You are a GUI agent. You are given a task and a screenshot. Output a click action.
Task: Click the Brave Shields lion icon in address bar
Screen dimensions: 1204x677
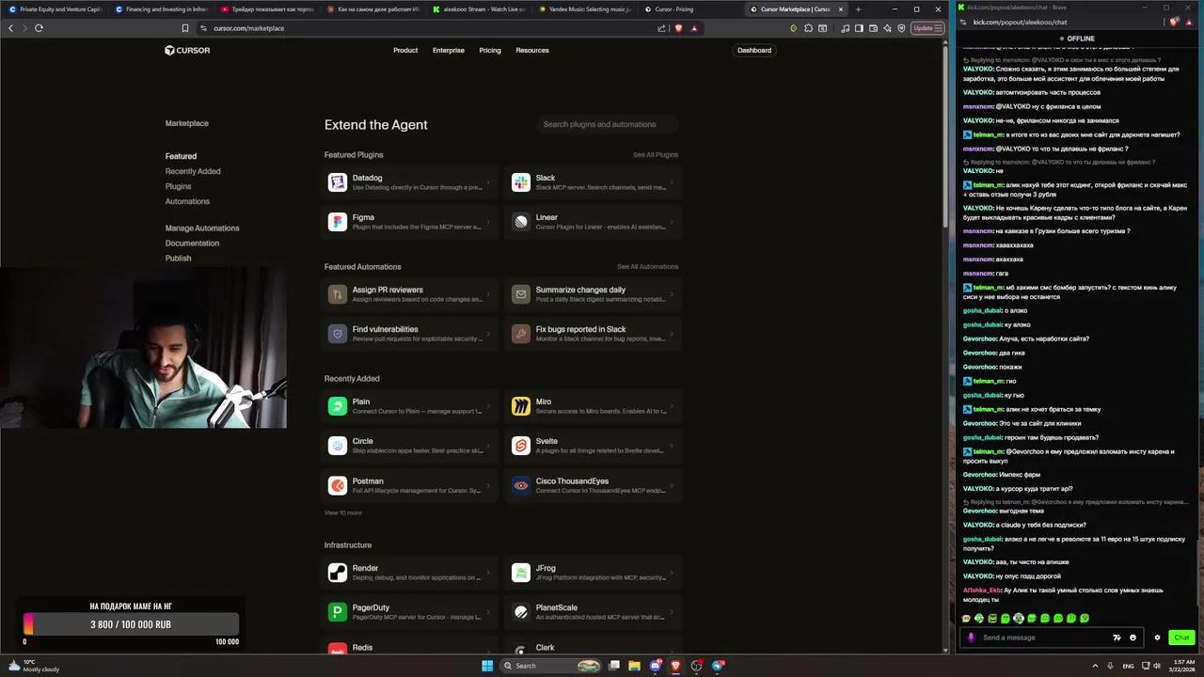[678, 28]
